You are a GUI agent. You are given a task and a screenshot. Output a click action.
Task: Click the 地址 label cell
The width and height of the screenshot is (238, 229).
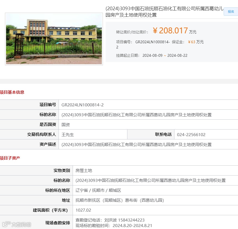(36, 200)
